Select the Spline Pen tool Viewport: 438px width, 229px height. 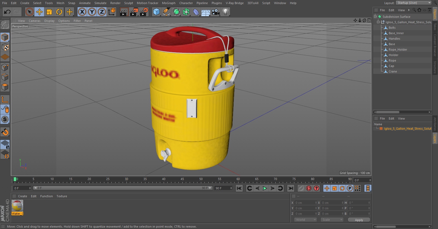coord(166,12)
